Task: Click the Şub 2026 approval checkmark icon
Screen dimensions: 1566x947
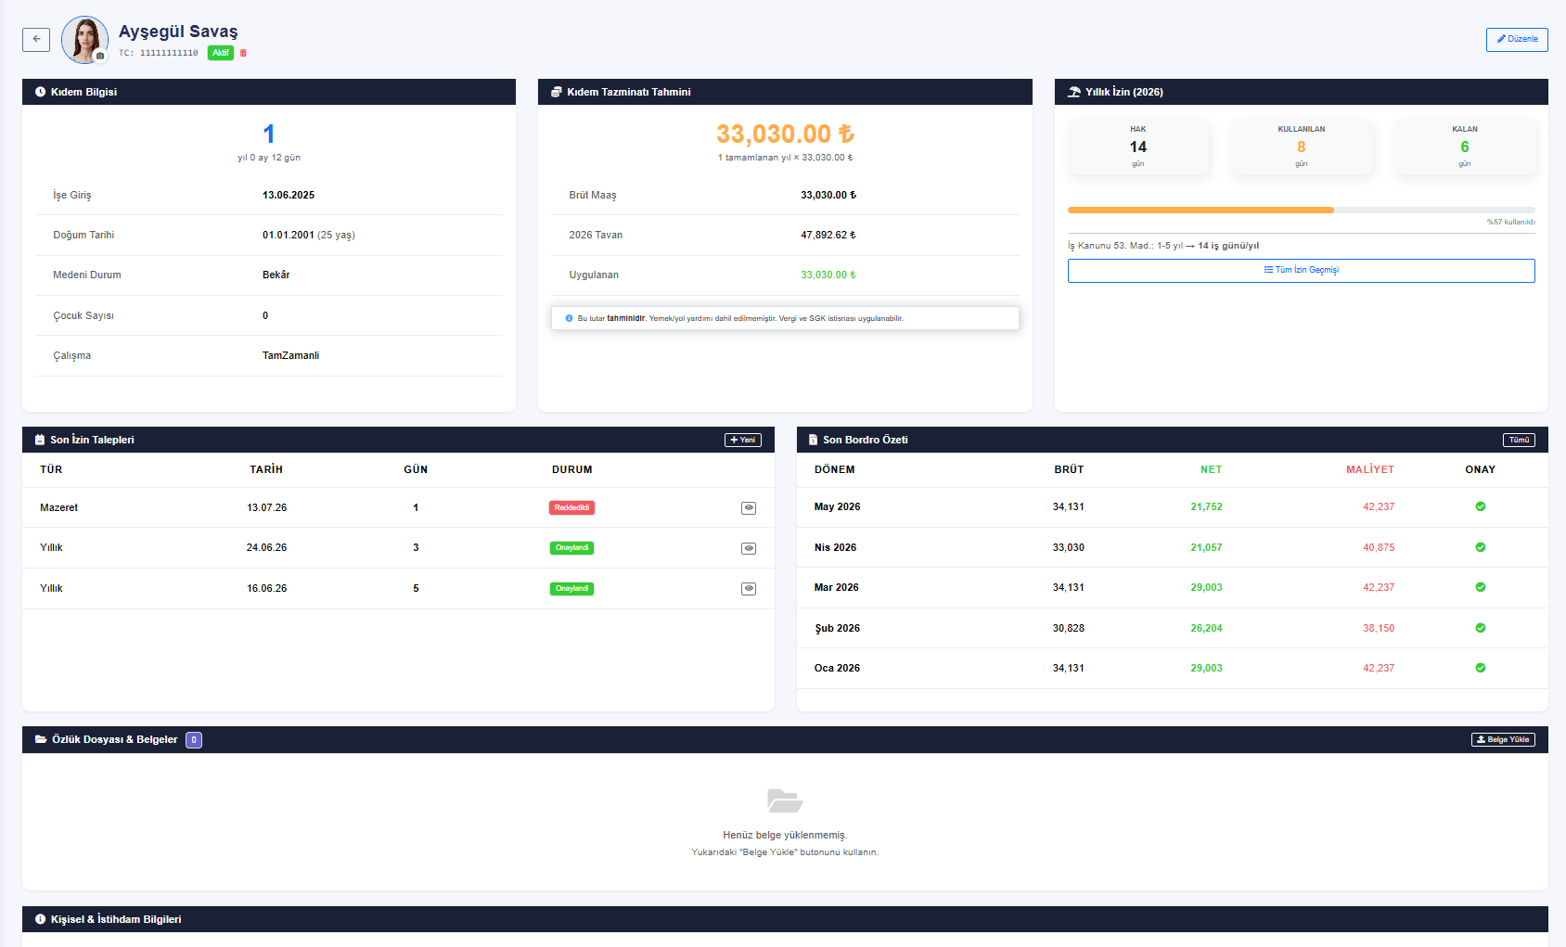Action: pyautogui.click(x=1481, y=628)
